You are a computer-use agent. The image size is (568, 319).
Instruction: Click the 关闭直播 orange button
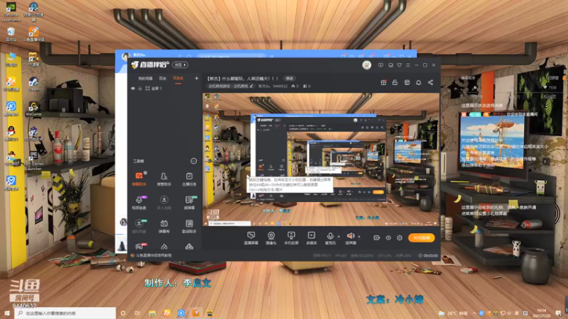tap(421, 237)
